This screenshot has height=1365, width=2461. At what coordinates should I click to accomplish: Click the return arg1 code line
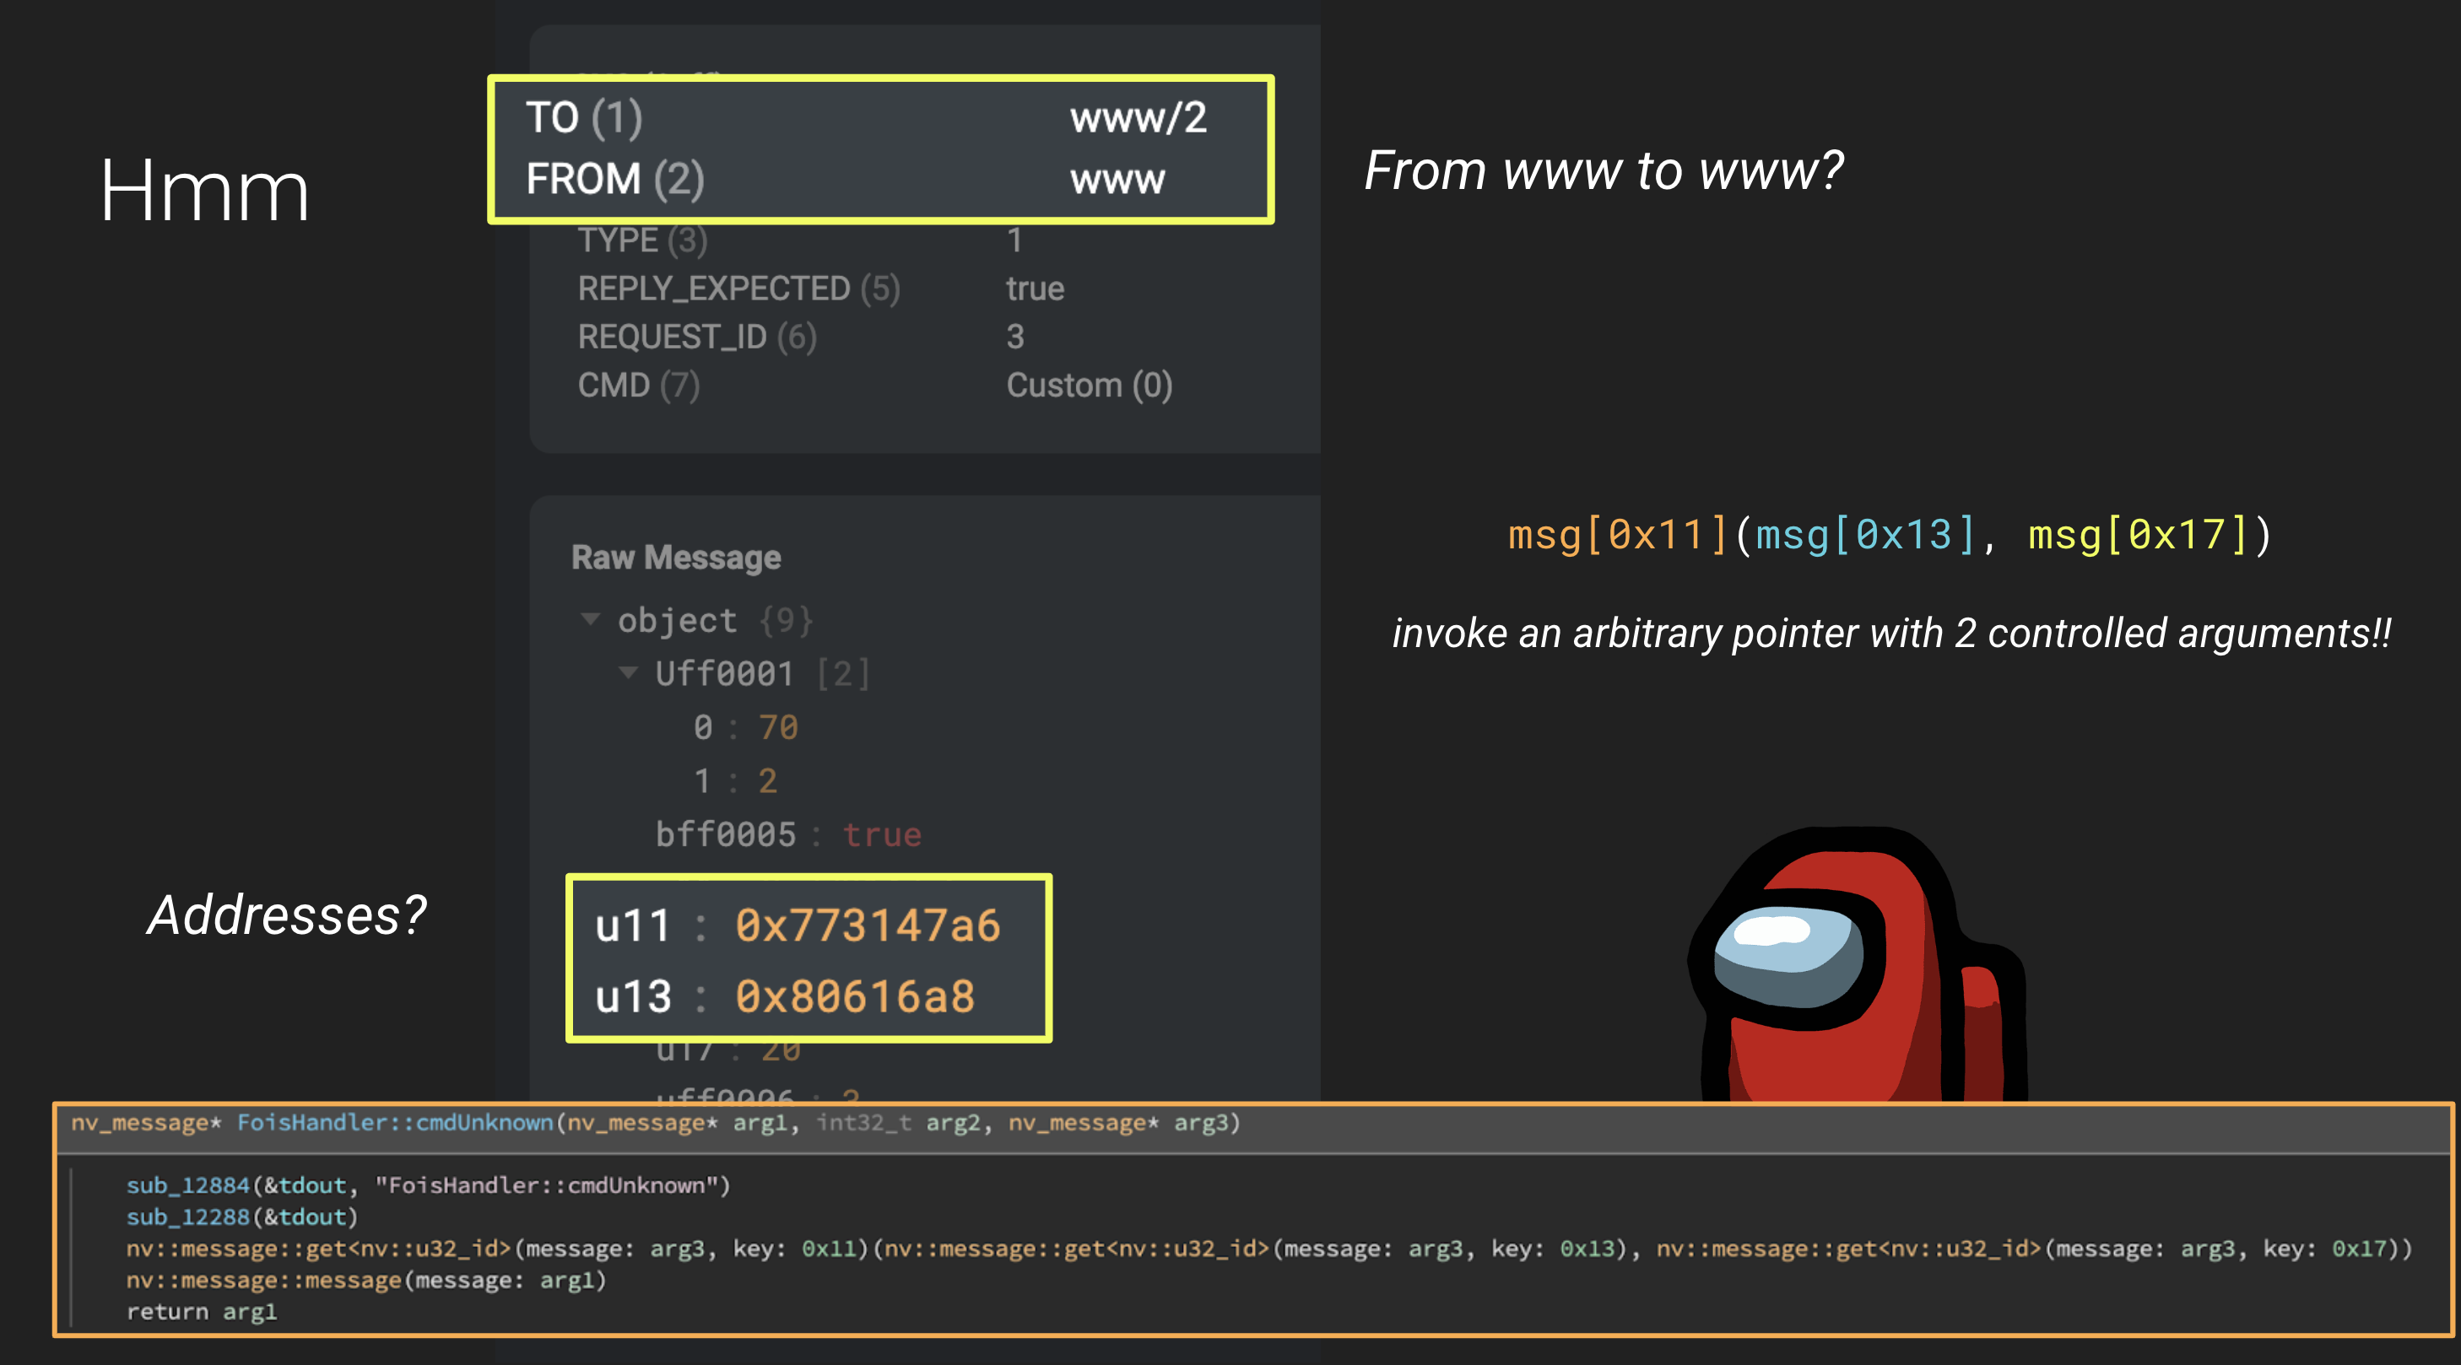(202, 1312)
